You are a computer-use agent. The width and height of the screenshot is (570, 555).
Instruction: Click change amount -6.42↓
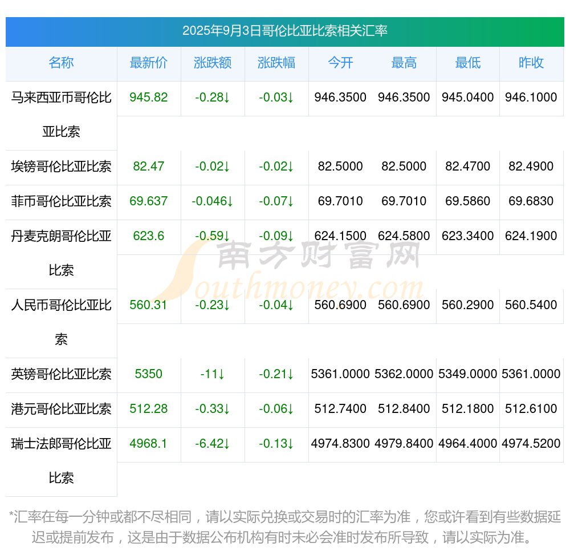tap(212, 444)
